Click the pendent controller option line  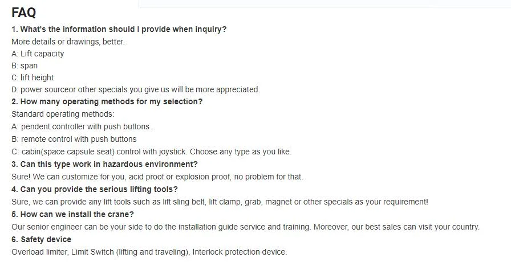82,126
